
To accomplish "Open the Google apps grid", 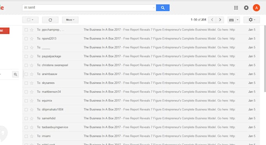I will 236,8.
